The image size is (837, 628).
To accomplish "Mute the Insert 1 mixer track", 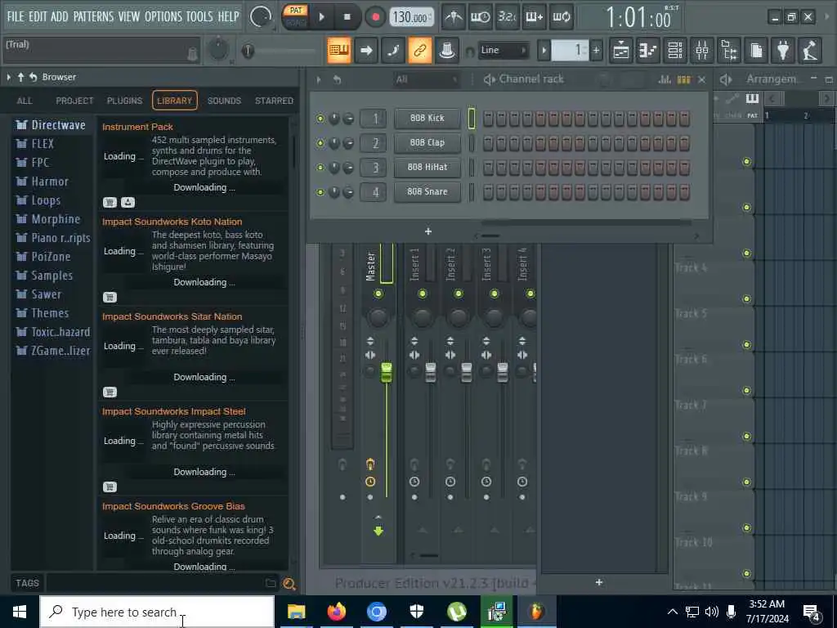I will [423, 294].
